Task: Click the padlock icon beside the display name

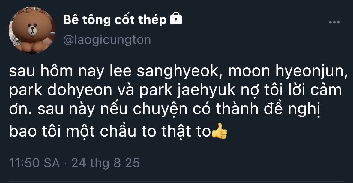Action: tap(176, 20)
